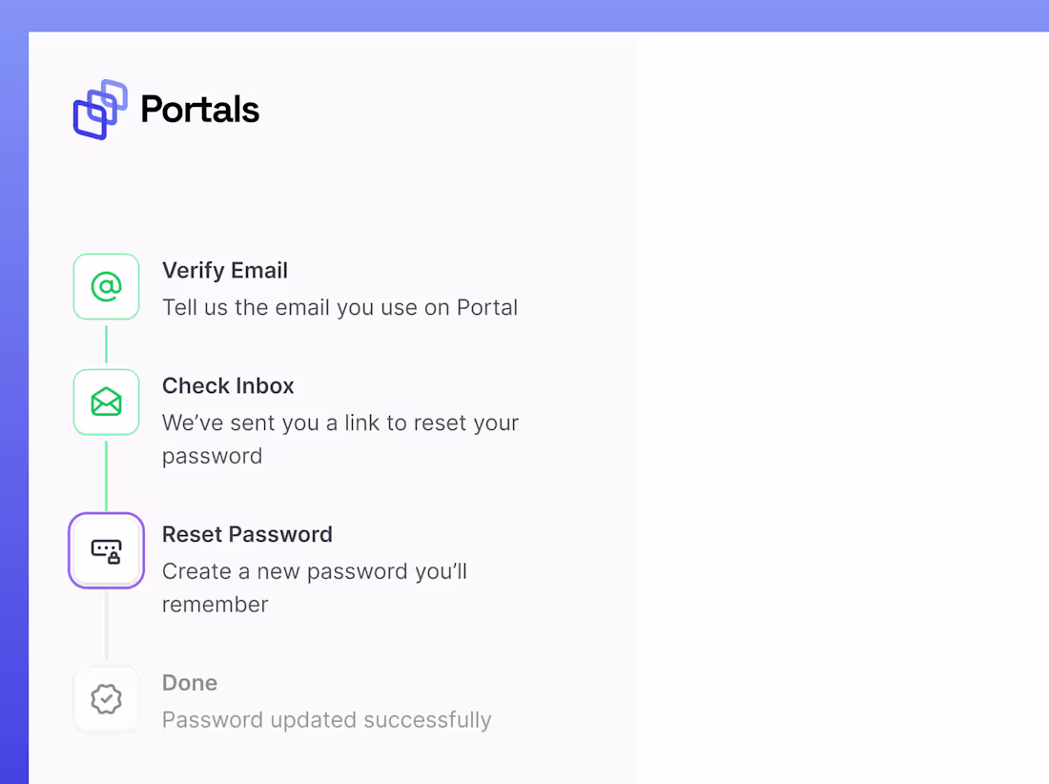Click "Tell us the email you use" description
The height and width of the screenshot is (784, 1049).
(x=339, y=308)
